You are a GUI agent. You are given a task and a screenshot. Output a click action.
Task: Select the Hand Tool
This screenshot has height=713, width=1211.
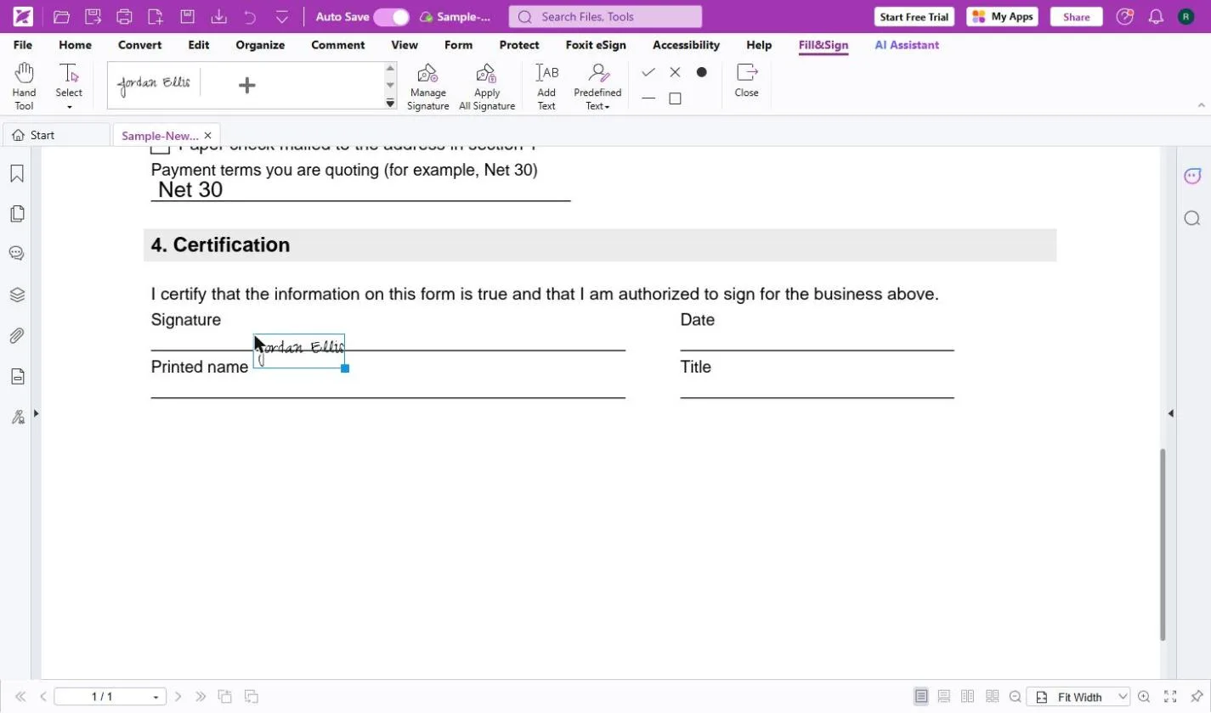pos(24,86)
